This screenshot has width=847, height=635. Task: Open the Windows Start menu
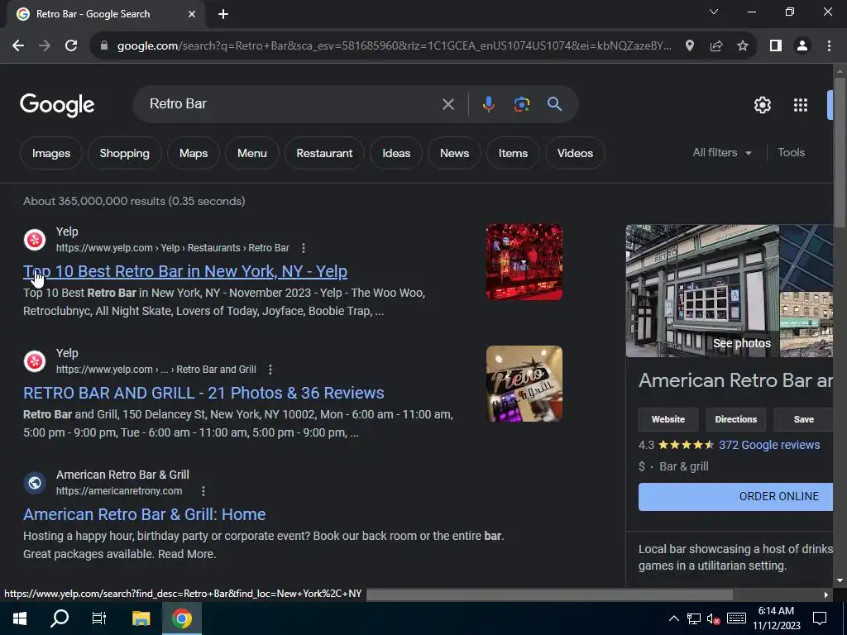(x=20, y=618)
